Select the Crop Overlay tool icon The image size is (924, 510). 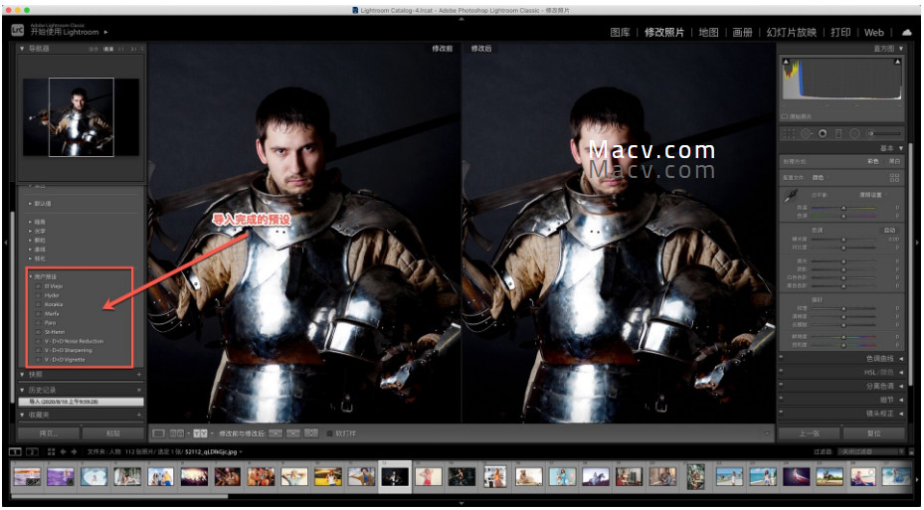point(789,133)
